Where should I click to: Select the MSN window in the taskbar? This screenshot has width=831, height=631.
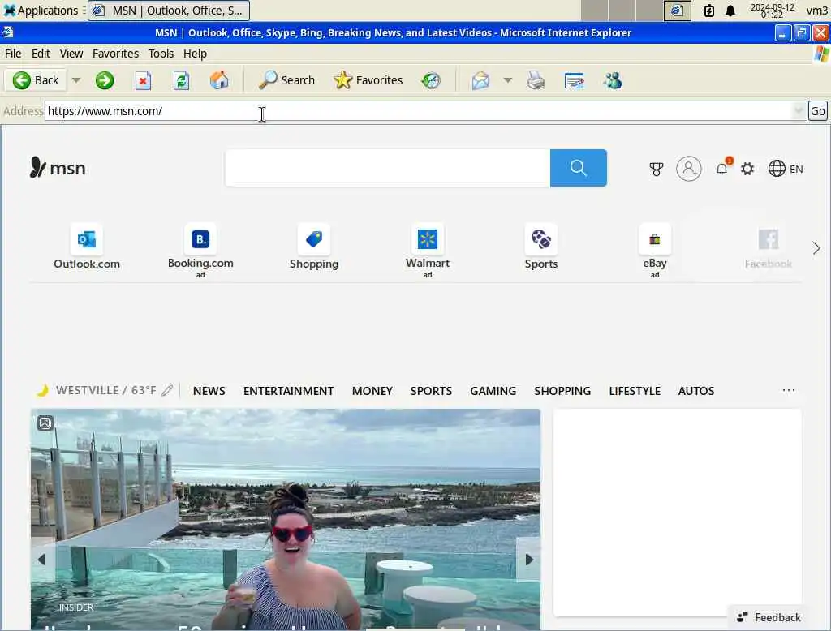click(169, 11)
